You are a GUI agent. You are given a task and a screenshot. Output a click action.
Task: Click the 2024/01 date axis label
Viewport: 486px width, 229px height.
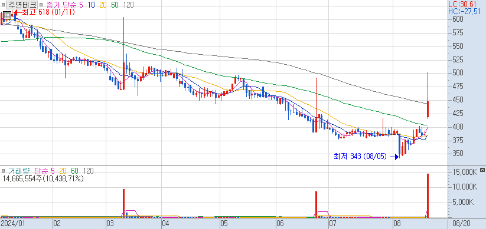[x=13, y=223]
